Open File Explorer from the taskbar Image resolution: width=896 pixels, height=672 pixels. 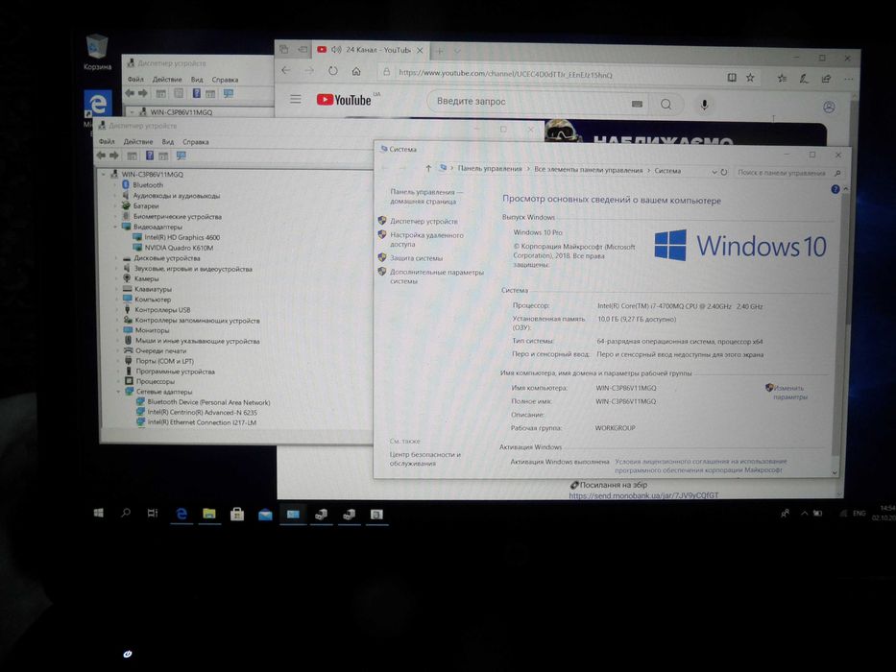(x=209, y=514)
